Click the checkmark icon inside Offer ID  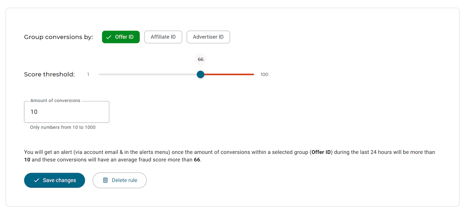tap(109, 37)
